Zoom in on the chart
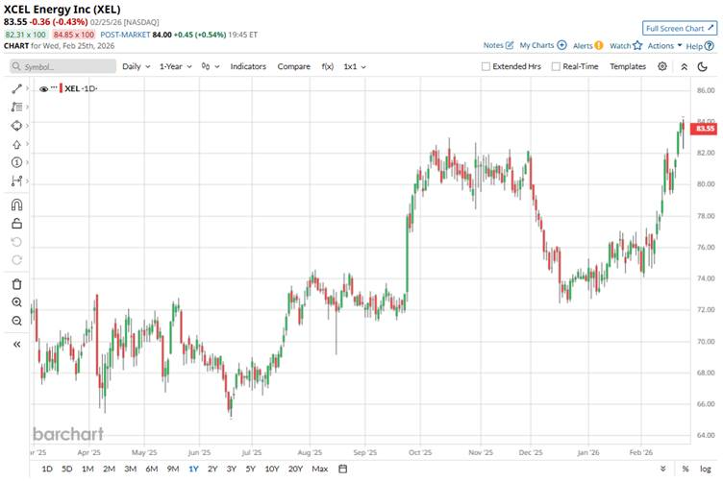This screenshot has height=482, width=723. point(16,302)
